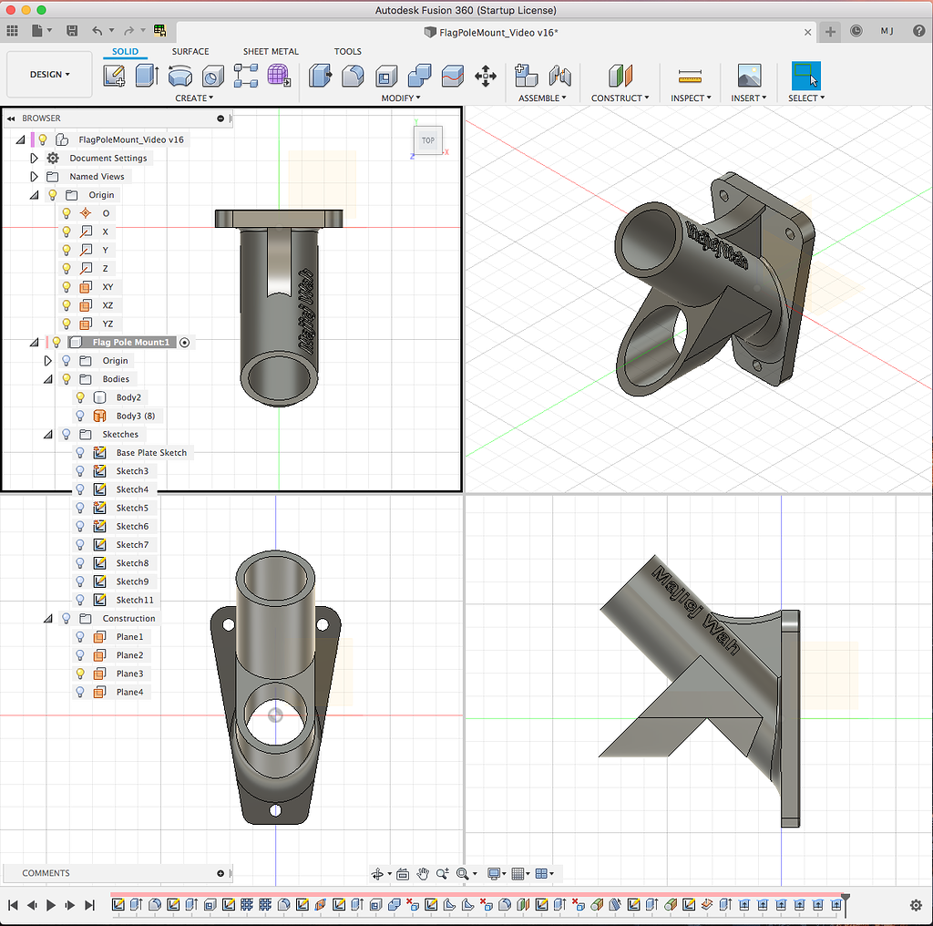Select the Create Sketch tool

pos(113,77)
